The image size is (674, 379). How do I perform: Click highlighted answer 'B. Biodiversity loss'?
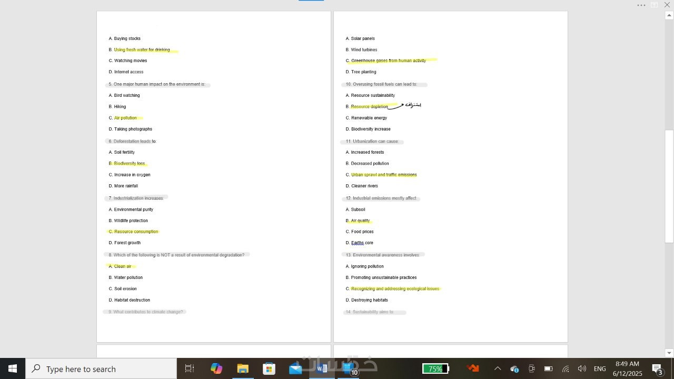click(127, 163)
